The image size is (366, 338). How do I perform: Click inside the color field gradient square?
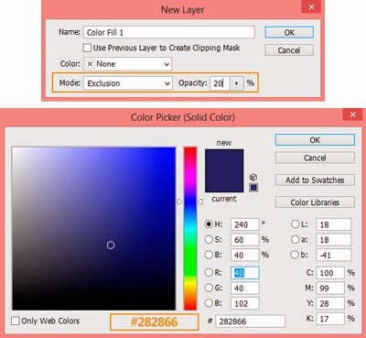(x=94, y=228)
